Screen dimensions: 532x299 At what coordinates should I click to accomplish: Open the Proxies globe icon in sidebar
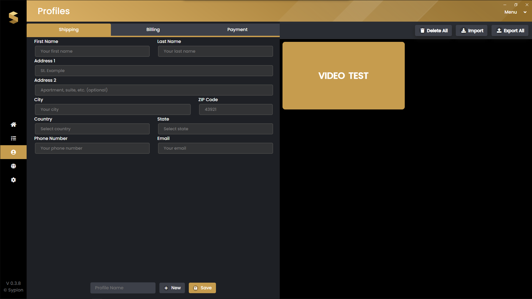coord(13,166)
